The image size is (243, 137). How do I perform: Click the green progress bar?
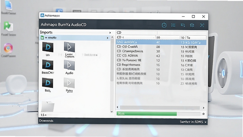147,114
